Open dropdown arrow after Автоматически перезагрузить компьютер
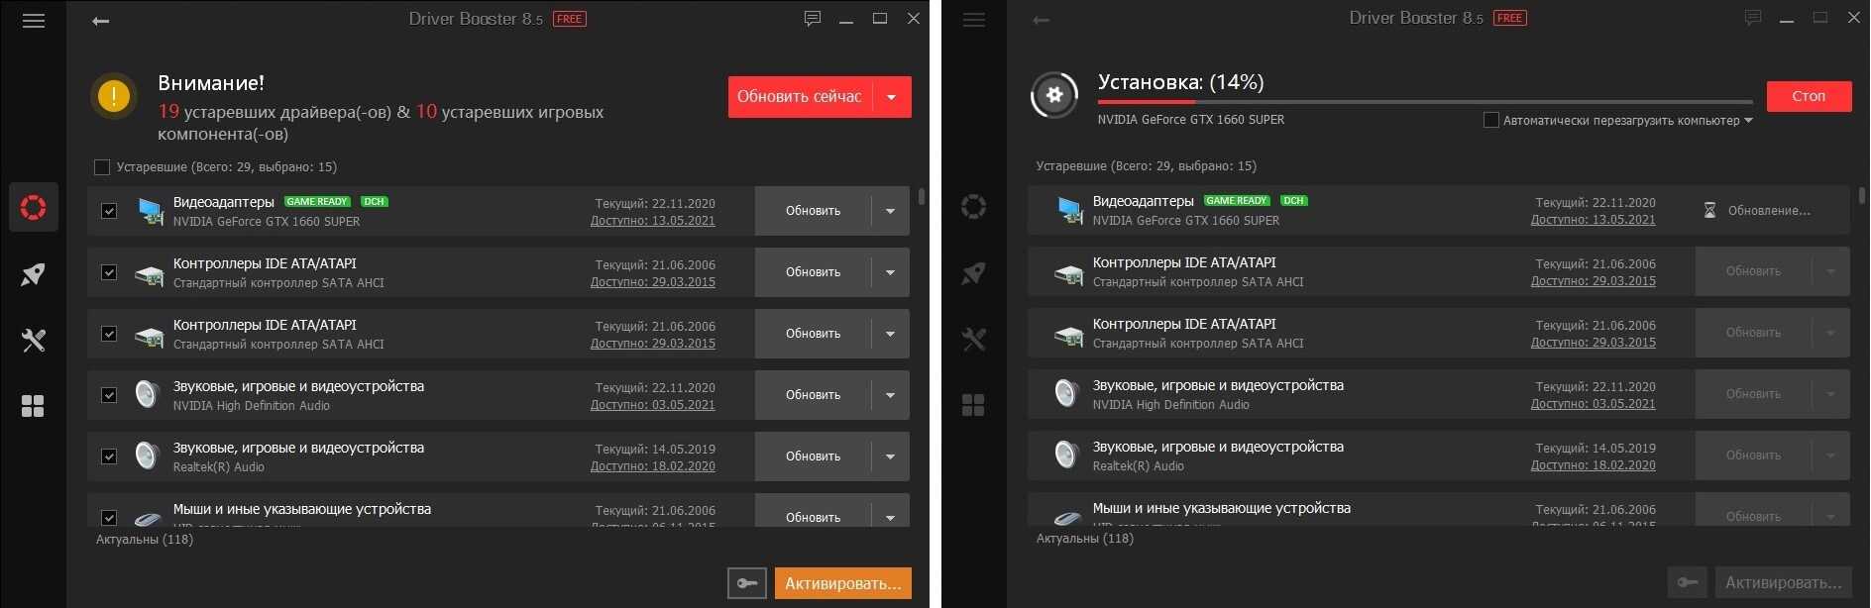The width and height of the screenshot is (1871, 608). (x=1748, y=121)
